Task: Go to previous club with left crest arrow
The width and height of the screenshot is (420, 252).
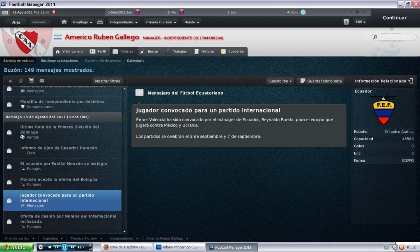Action: click(x=9, y=41)
